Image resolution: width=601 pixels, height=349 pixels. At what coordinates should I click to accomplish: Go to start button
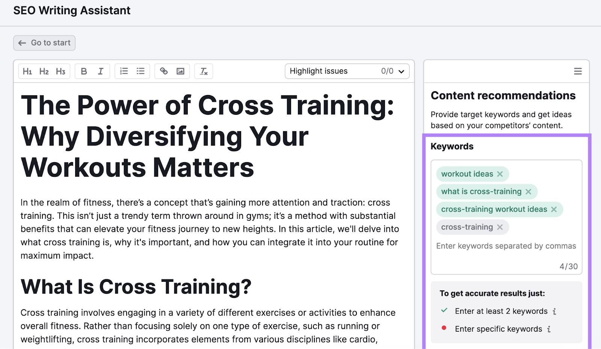44,43
